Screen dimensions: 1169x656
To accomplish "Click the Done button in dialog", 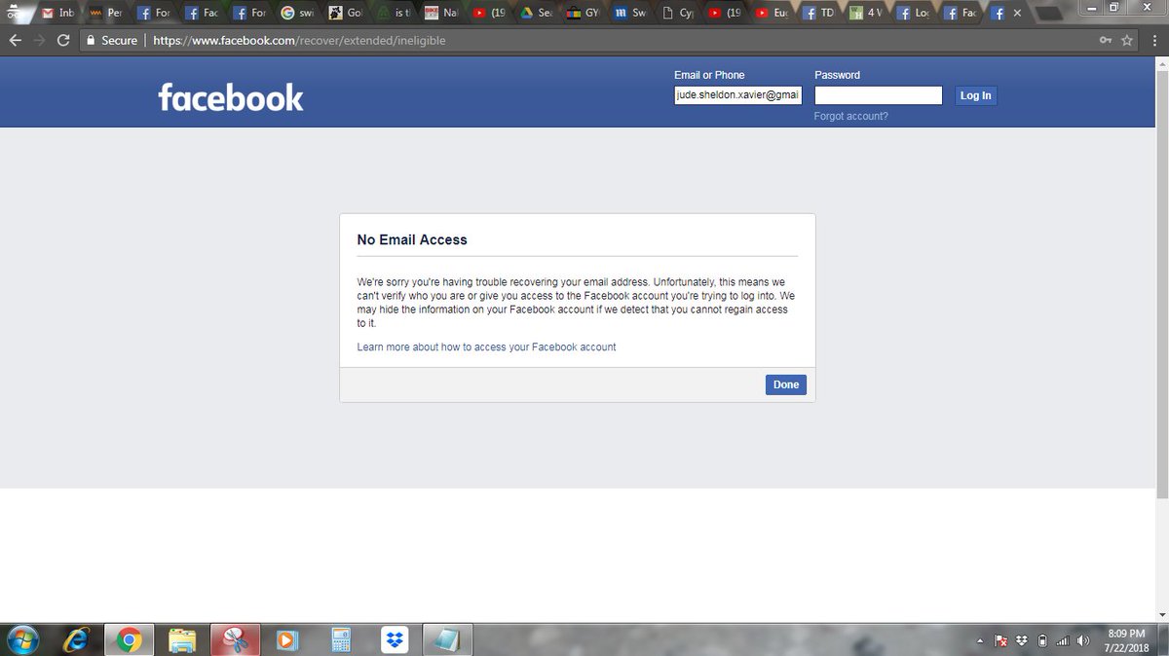I will 786,384.
